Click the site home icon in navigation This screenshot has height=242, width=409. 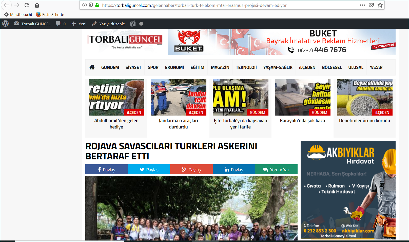92,67
